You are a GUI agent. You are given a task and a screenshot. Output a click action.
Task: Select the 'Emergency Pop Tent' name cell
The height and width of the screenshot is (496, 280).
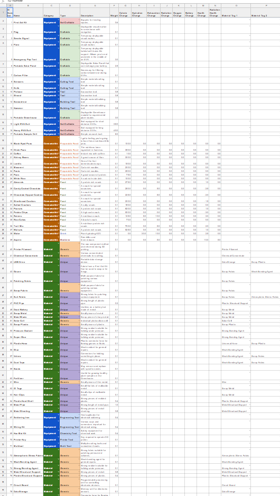pos(27,54)
